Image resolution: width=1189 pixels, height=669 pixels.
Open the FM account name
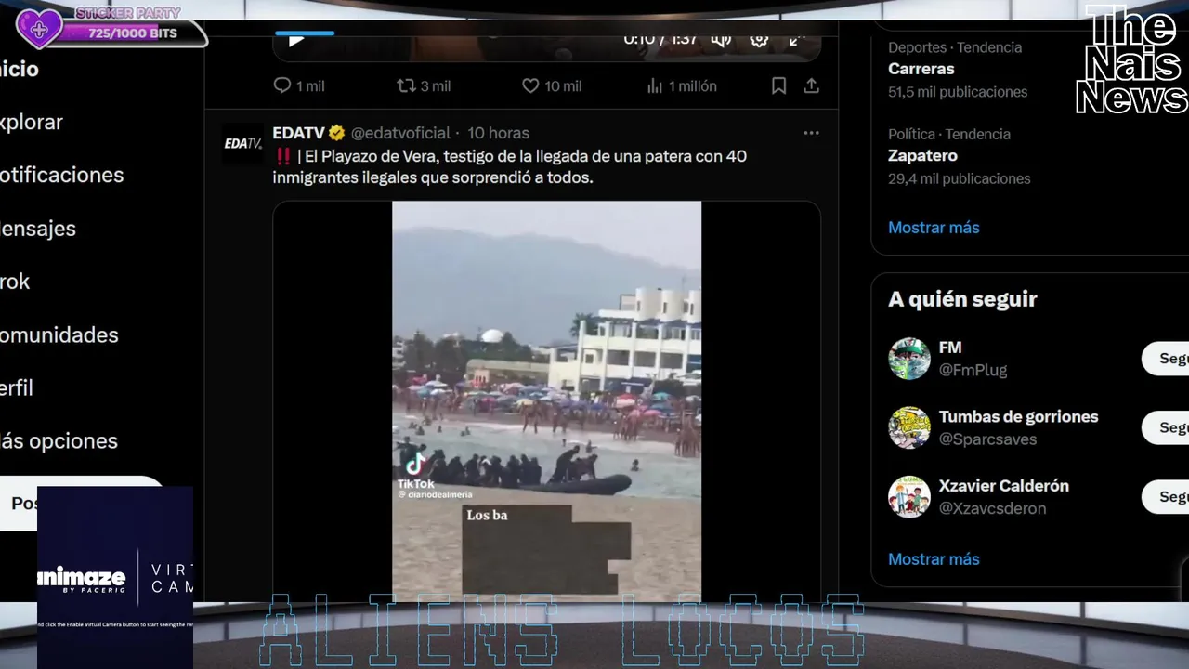950,348
